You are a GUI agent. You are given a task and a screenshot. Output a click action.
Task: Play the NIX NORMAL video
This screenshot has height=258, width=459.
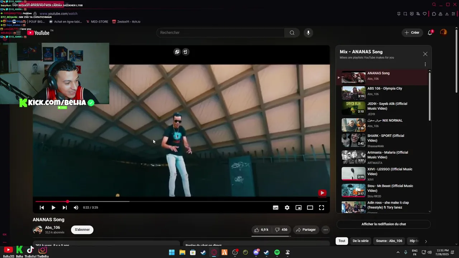[x=382, y=124]
